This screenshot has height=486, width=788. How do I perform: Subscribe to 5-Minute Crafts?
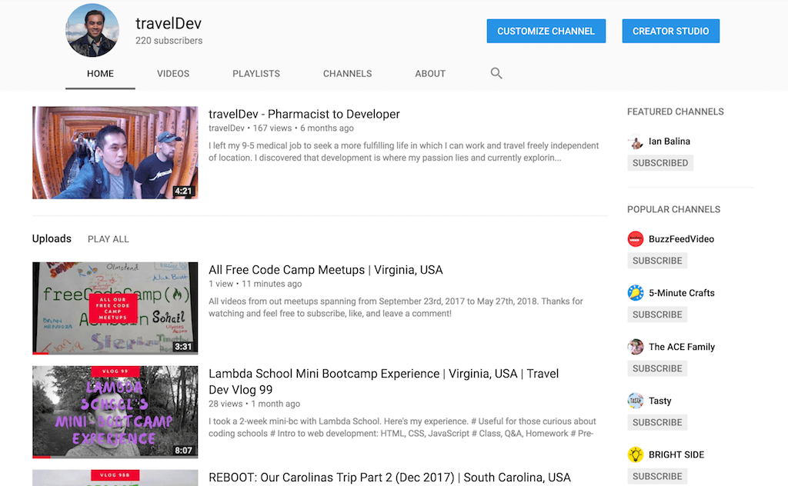[x=657, y=315]
